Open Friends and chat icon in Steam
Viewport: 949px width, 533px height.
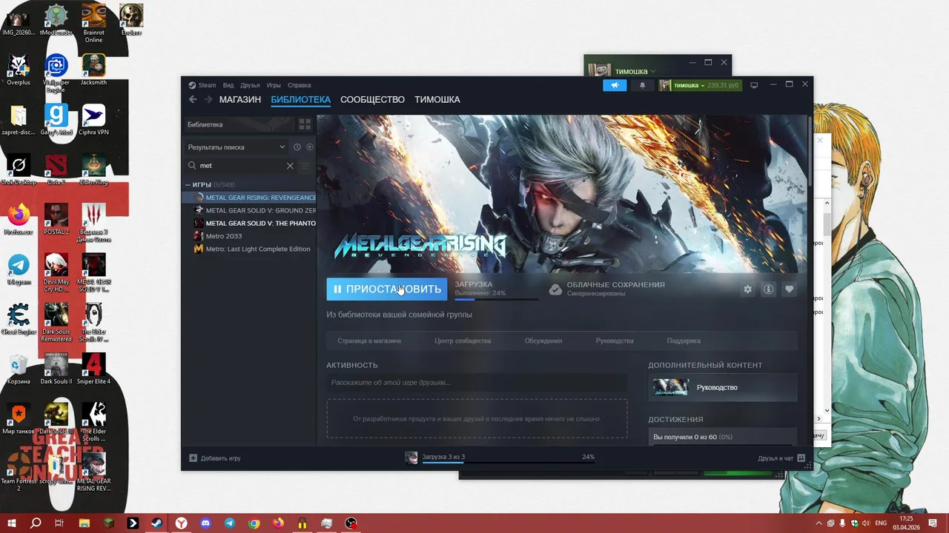pos(801,458)
